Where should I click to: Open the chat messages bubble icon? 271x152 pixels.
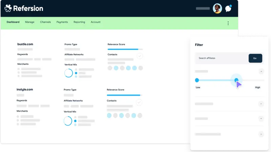point(228,9)
